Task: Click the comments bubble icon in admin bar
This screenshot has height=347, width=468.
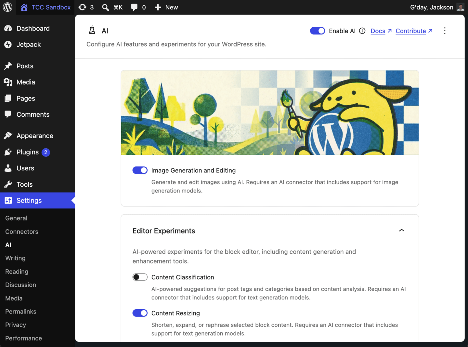Action: coord(134,7)
